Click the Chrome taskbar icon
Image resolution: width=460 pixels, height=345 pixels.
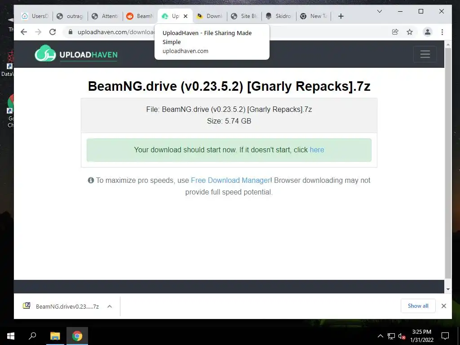point(77,336)
